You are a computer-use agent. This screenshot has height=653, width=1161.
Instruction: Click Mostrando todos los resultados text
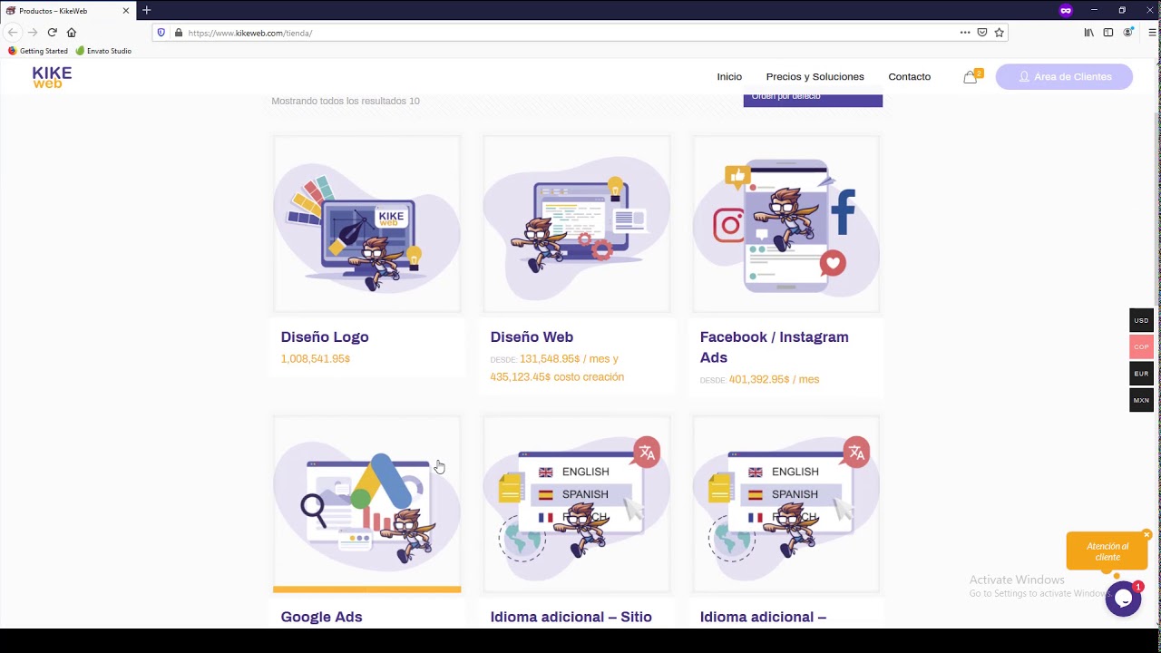click(x=346, y=101)
